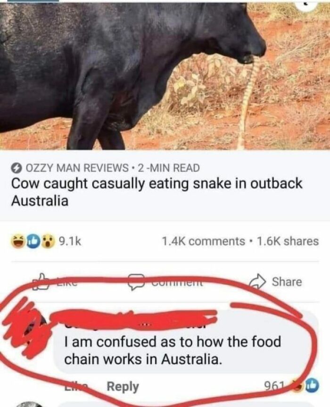330x407 pixels.
Task: Open the 9.1k reactions list
Action: pos(70,241)
